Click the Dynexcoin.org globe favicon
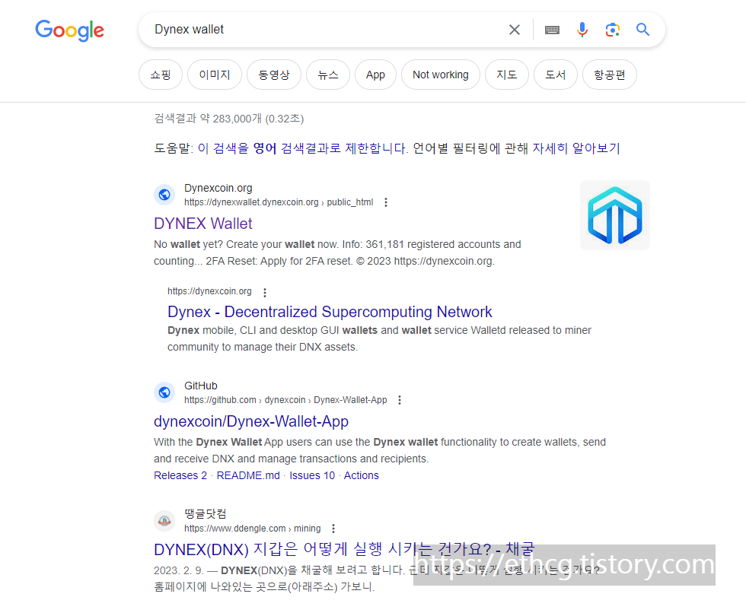Viewport: 746px width, 616px height. [164, 195]
